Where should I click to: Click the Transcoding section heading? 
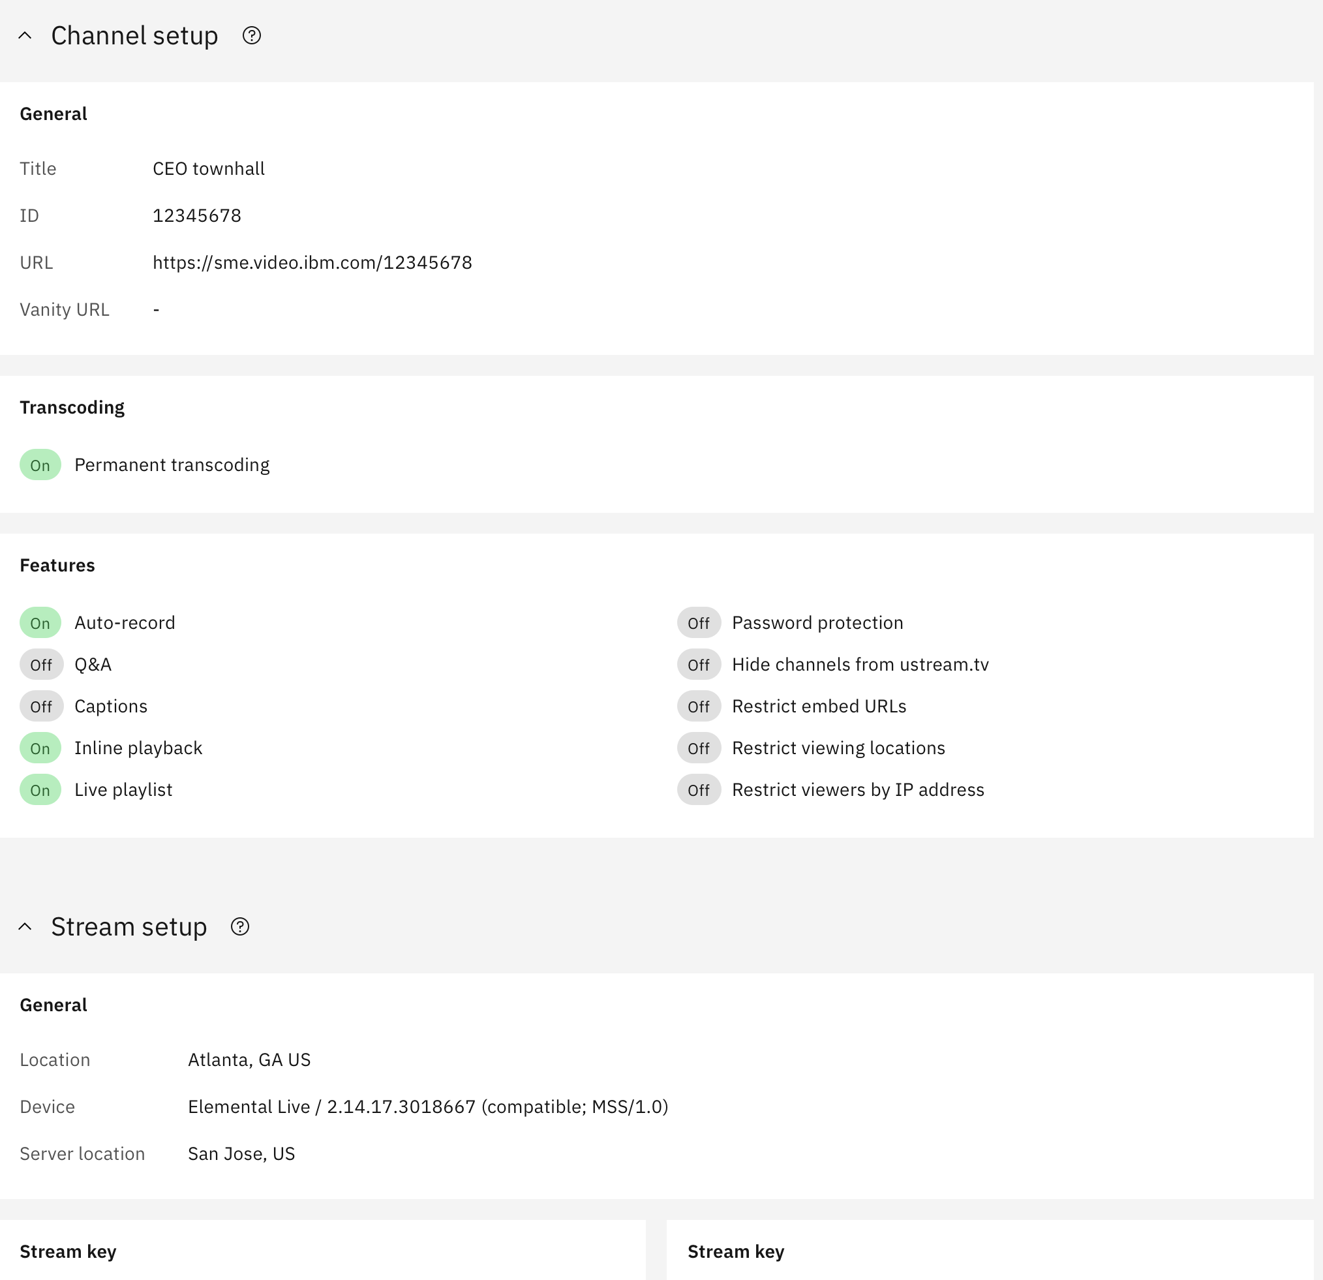[72, 408]
